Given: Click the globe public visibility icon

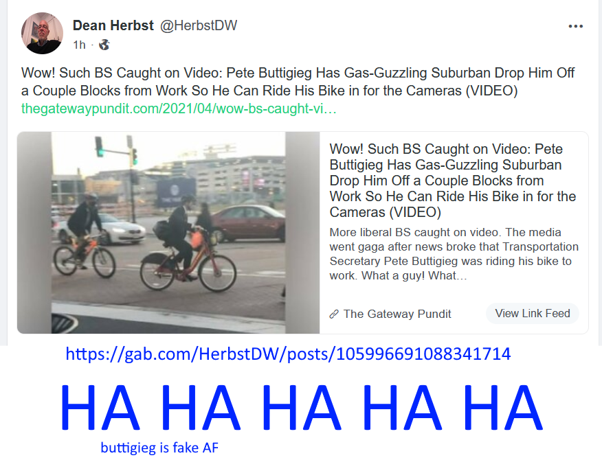Looking at the screenshot, I should 104,45.
